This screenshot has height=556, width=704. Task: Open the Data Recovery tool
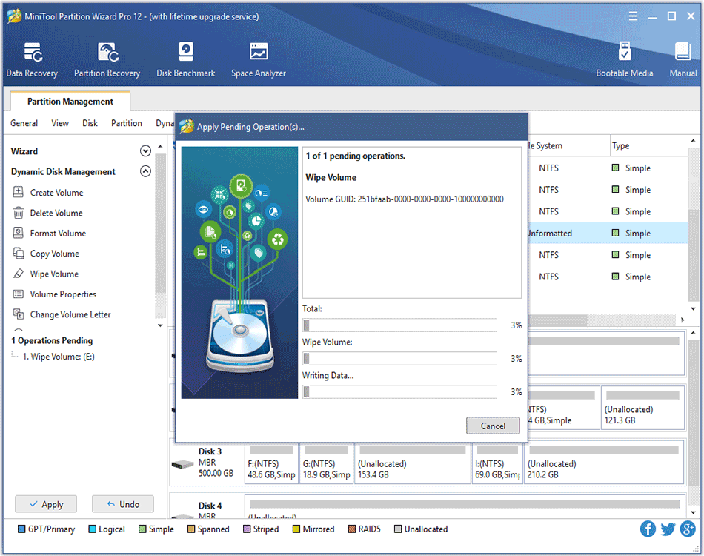point(32,60)
